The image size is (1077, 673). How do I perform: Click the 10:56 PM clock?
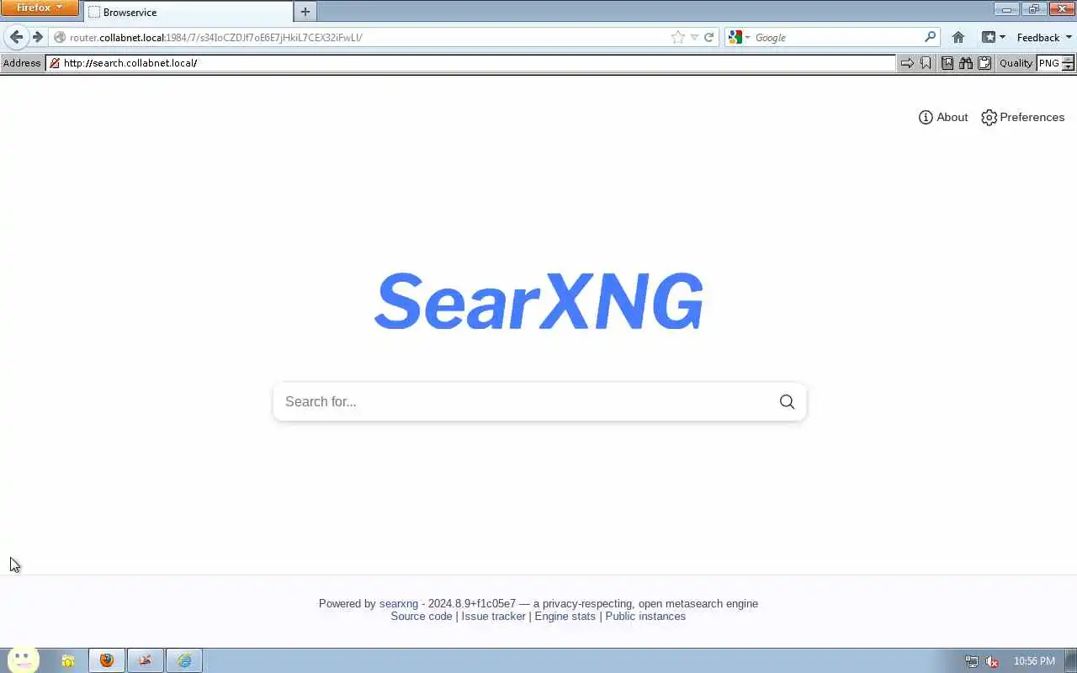[1034, 661]
